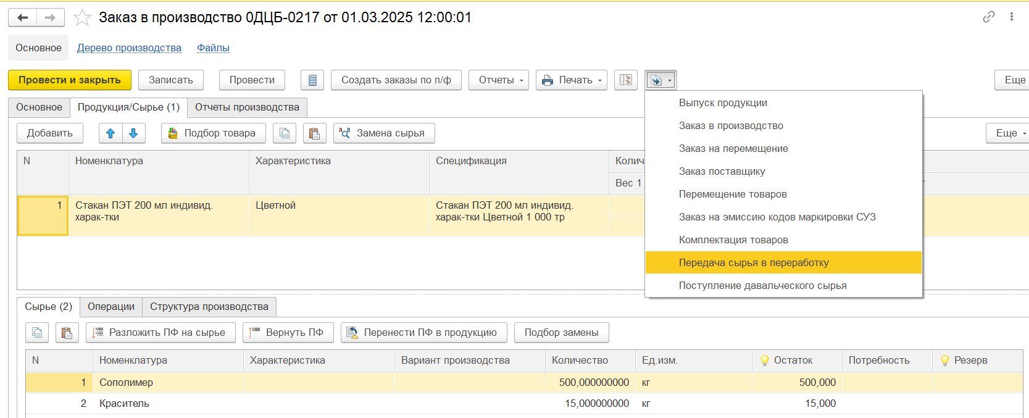Add document to favorites with star icon
1029x418 pixels.
[82, 18]
